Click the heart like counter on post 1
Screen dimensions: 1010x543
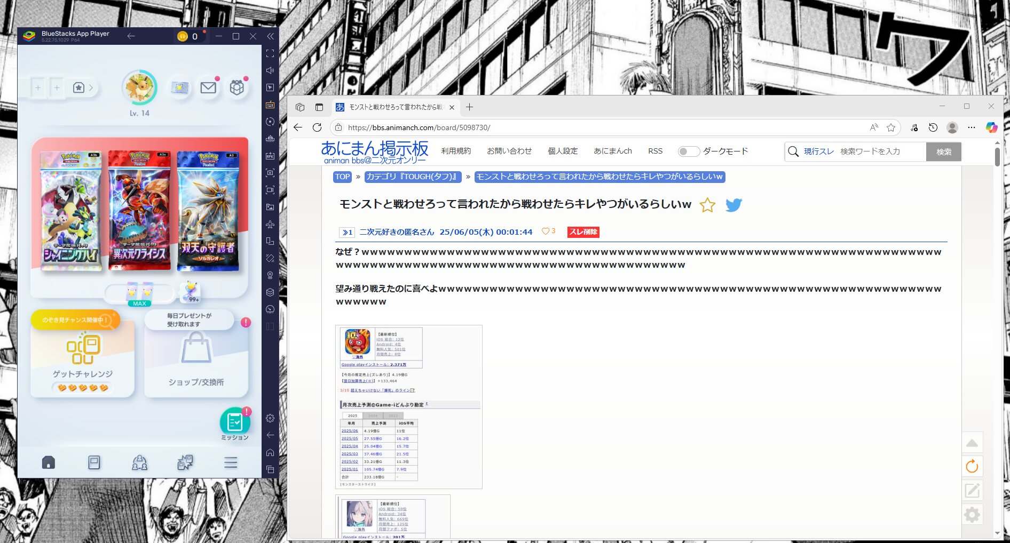(549, 231)
